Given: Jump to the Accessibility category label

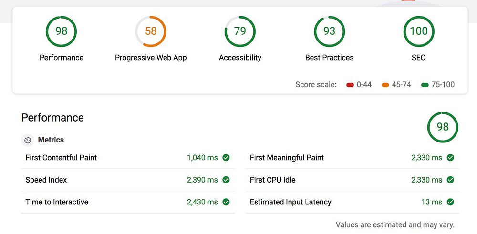Looking at the screenshot, I should point(240,58).
